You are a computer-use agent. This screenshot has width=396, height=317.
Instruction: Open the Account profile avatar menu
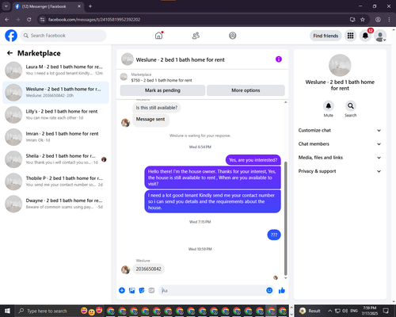click(x=380, y=36)
